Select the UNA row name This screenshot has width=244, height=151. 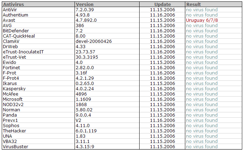[7, 136]
